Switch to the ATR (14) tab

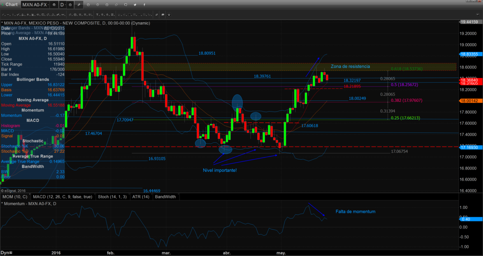tap(141, 196)
